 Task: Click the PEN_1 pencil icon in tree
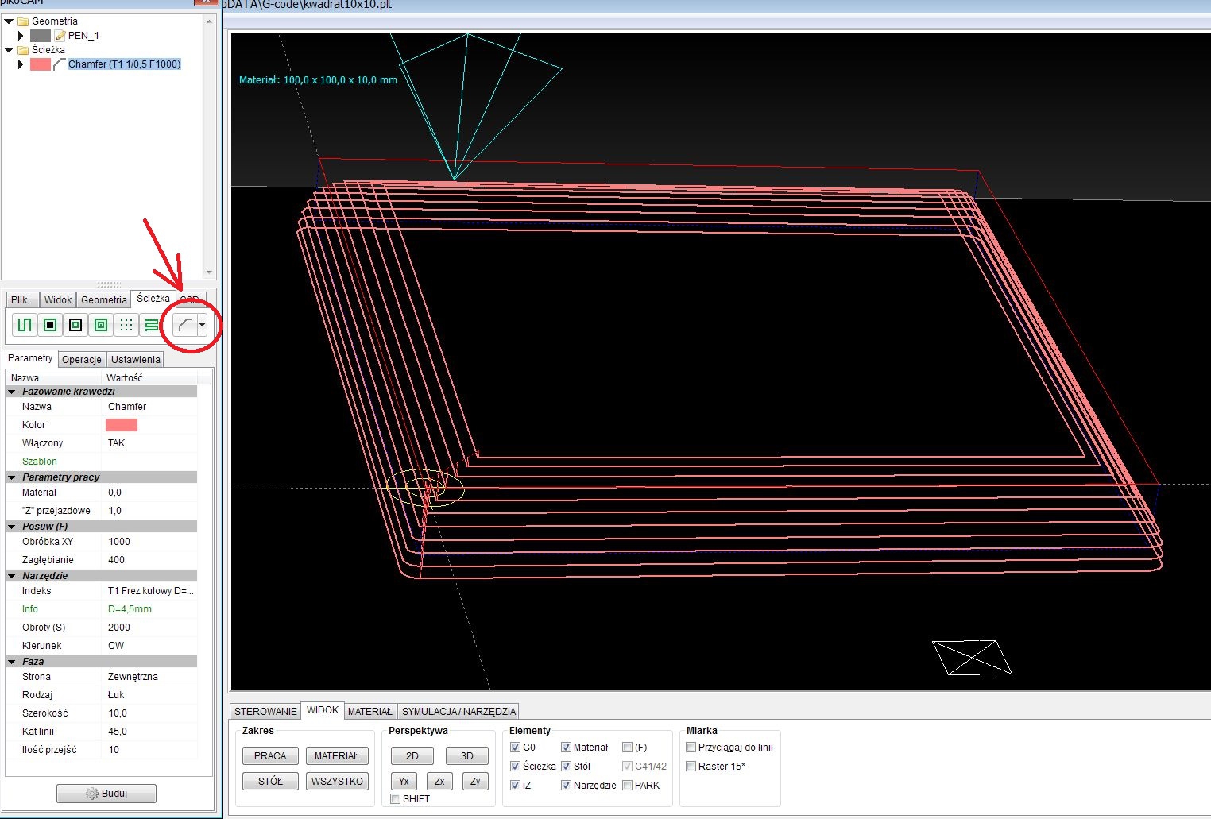pyautogui.click(x=60, y=35)
